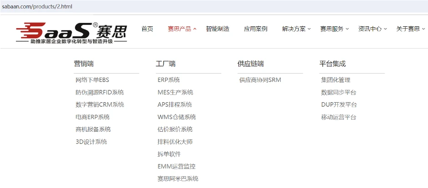Open the ERP系统 link under 工厂端
This screenshot has width=428, height=188.
point(169,80)
